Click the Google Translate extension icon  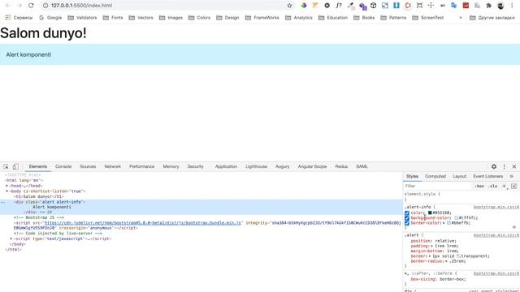(454, 6)
